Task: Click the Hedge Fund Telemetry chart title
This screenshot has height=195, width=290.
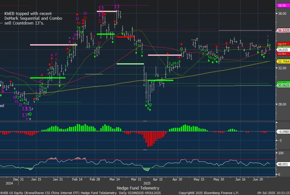Action: pos(138,188)
